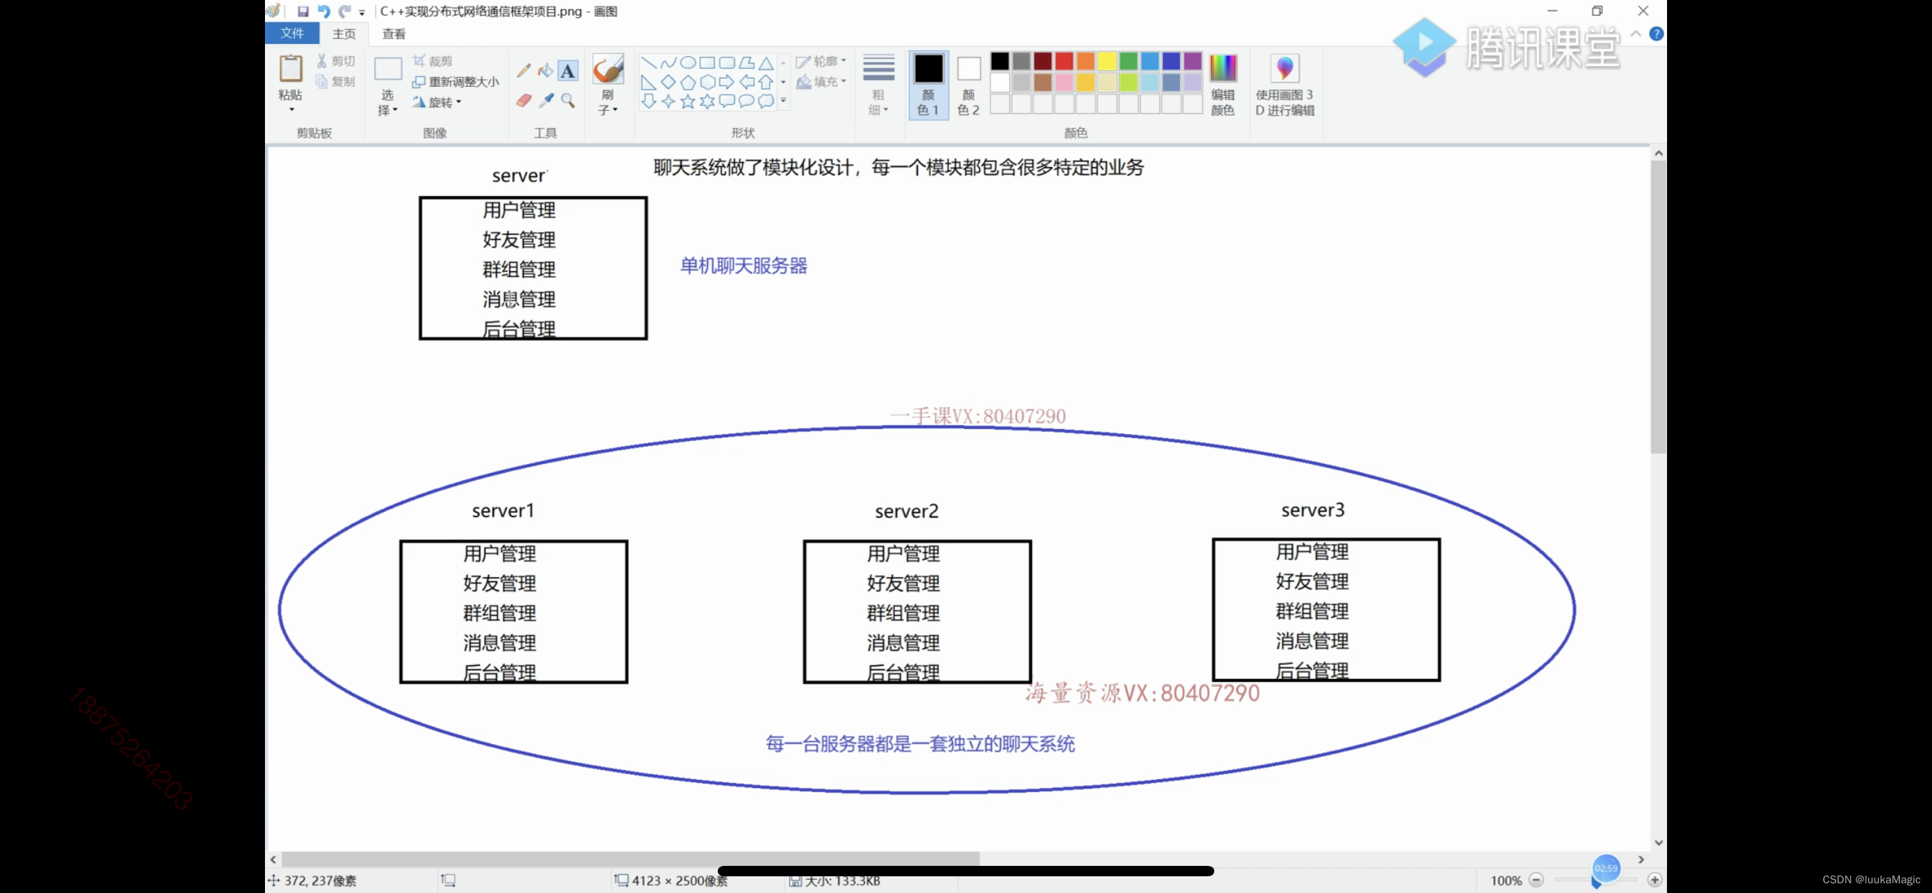Click the scroll right arrow
Image resolution: width=1932 pixels, height=893 pixels.
1641,859
